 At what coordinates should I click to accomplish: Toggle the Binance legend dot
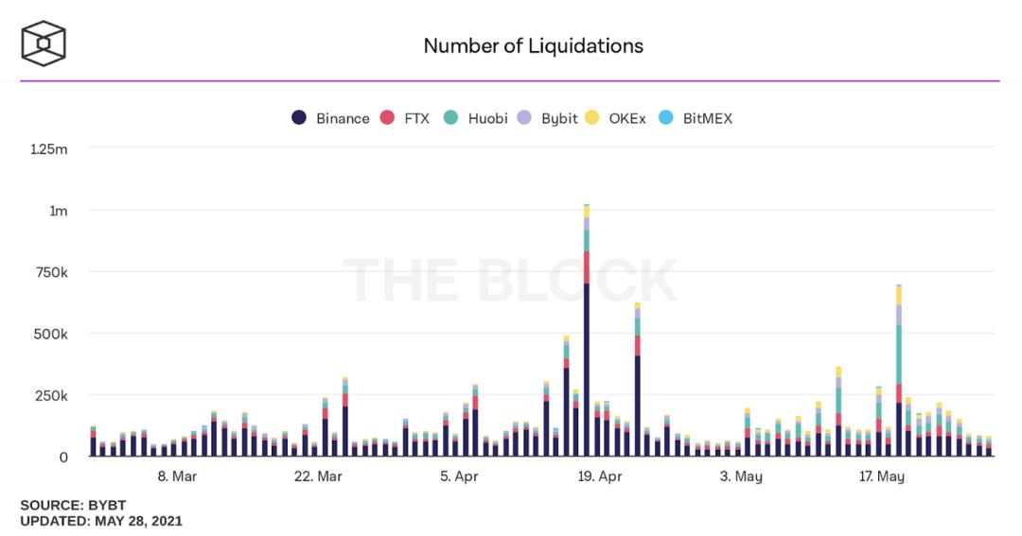(x=299, y=118)
